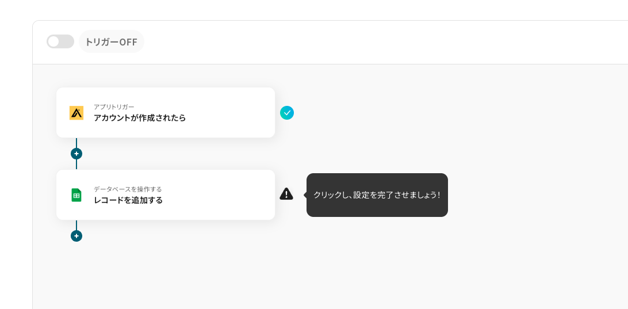Screen dimensions: 628x309
Task: Click the teal completed checkmark icon
Action: [287, 113]
